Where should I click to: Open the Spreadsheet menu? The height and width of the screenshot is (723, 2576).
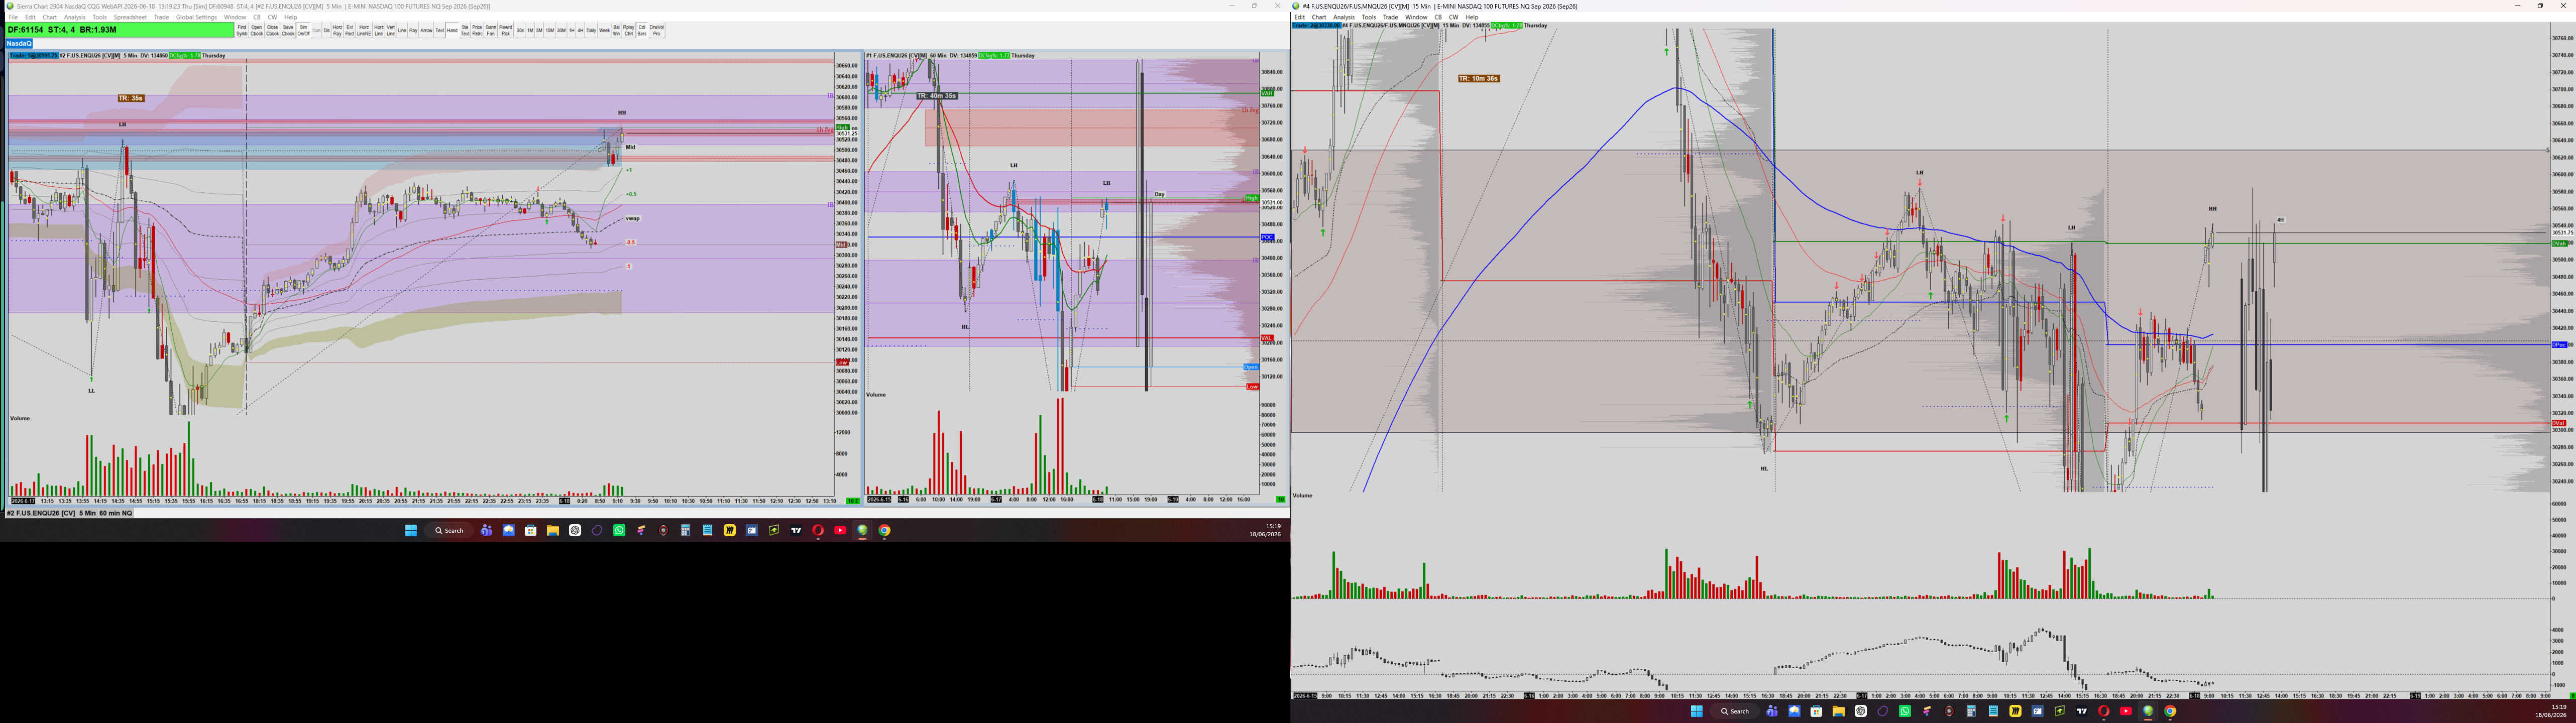(x=130, y=17)
